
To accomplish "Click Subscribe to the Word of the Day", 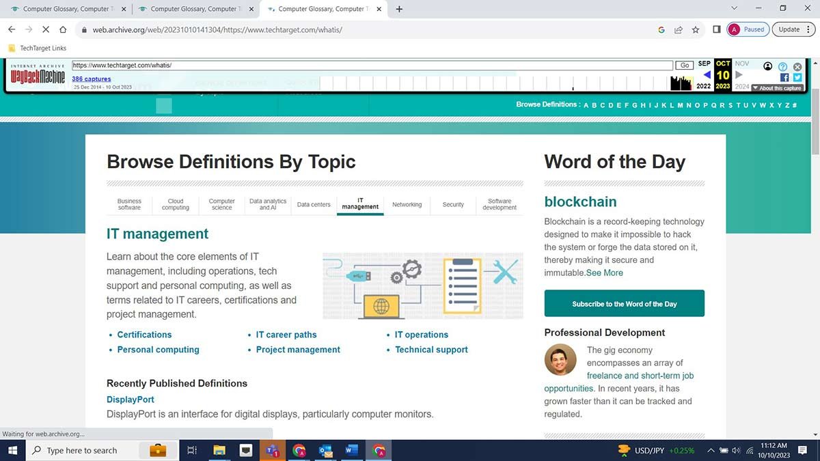I will (624, 304).
